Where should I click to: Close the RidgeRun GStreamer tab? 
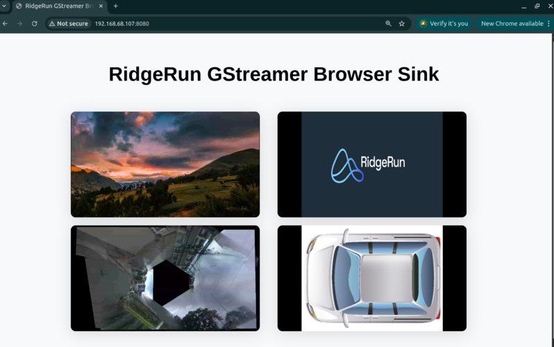101,6
